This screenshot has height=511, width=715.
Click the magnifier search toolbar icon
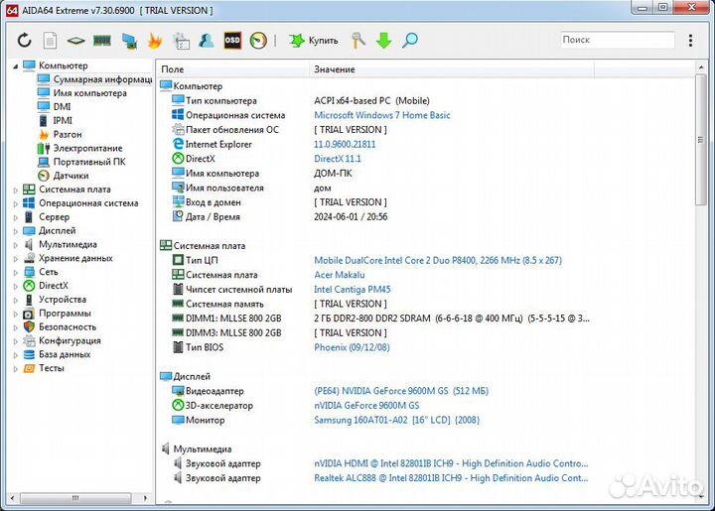409,41
